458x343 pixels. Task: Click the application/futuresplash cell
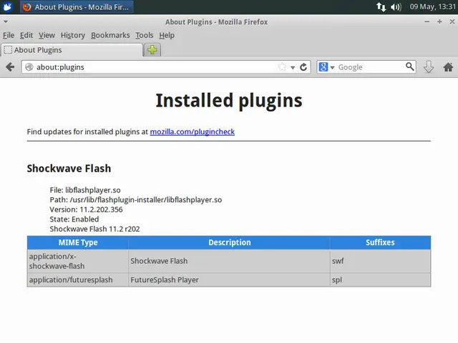click(x=78, y=279)
